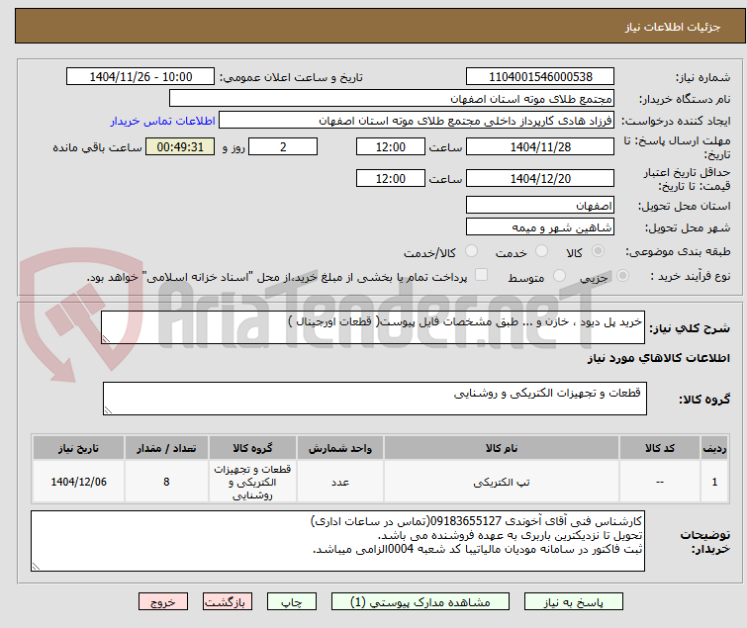Click the پاسخ به نیاز button
The height and width of the screenshot is (628, 747).
coord(573,601)
